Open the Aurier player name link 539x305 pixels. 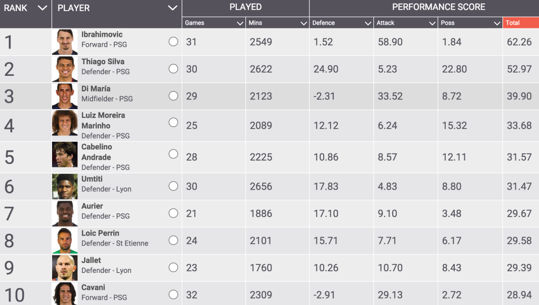pyautogui.click(x=92, y=206)
